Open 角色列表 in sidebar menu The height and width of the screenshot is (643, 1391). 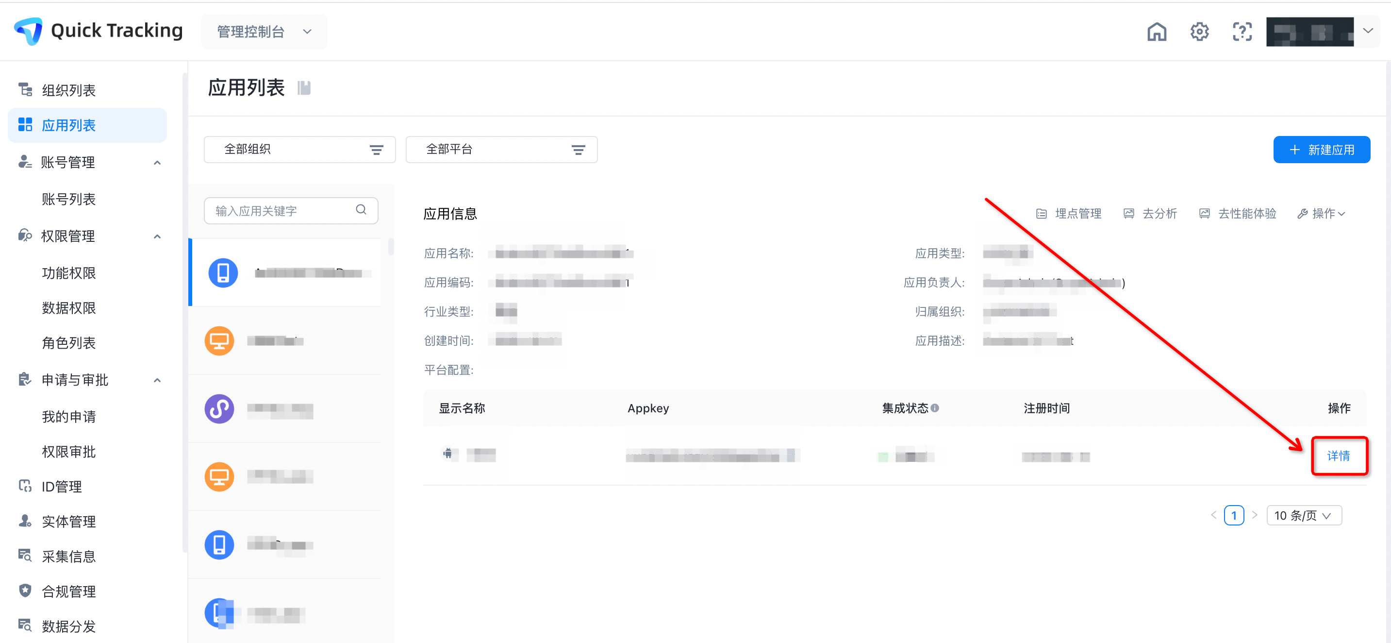pyautogui.click(x=68, y=342)
